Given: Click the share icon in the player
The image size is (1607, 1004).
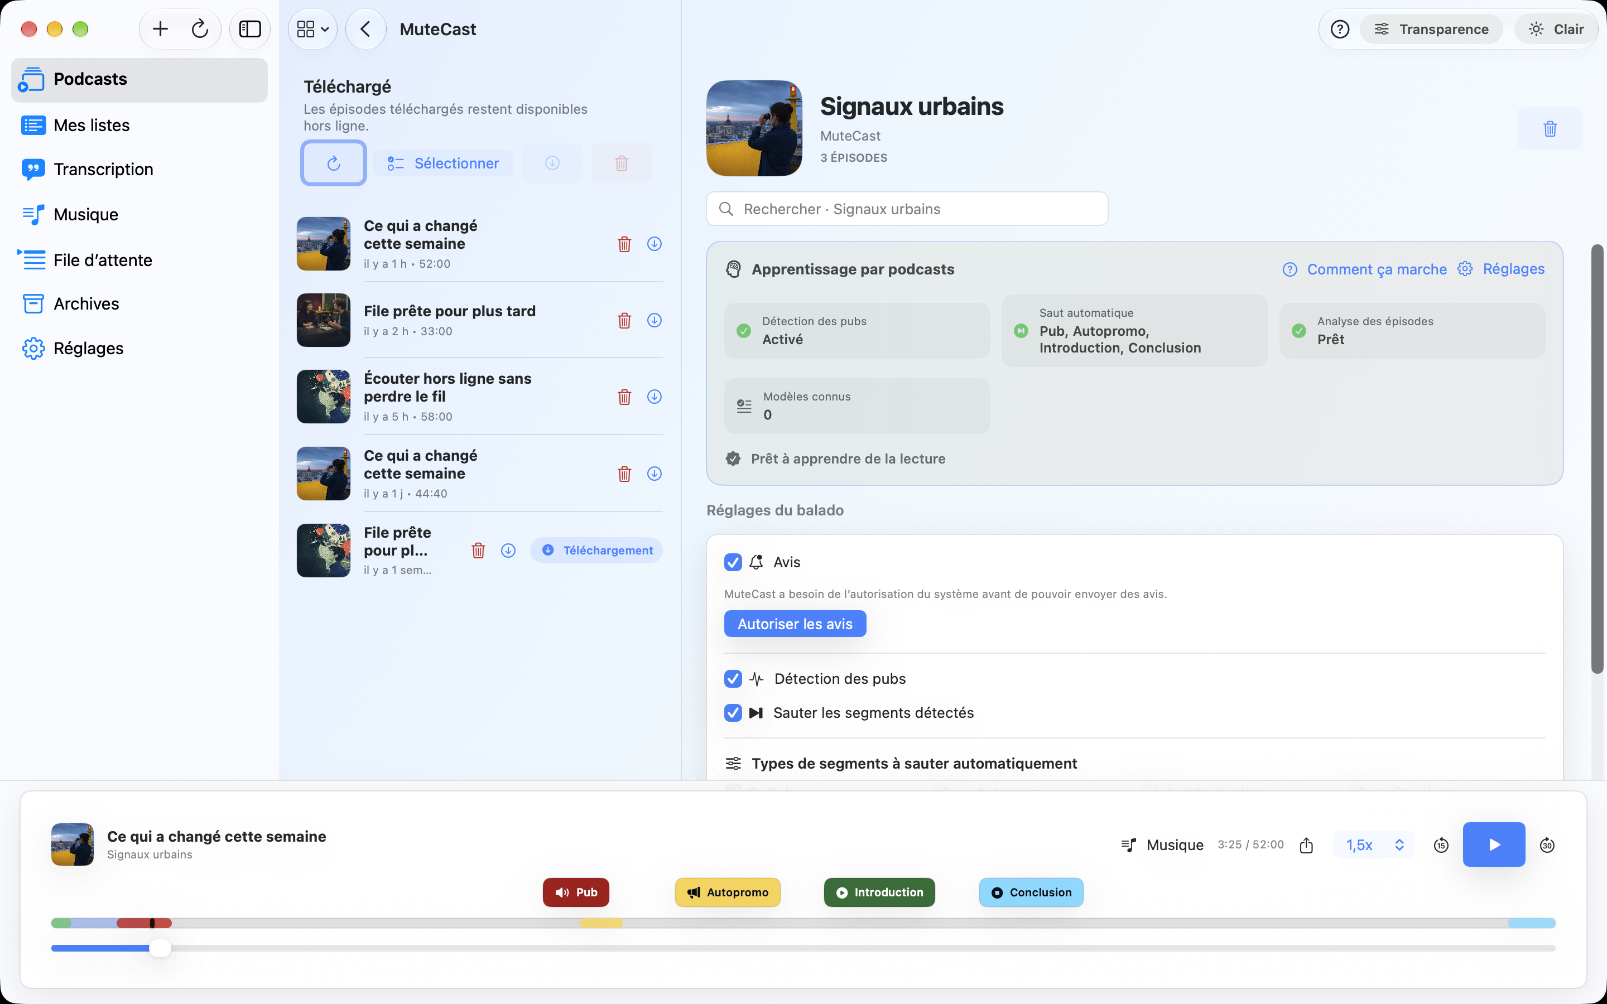Looking at the screenshot, I should tap(1306, 844).
